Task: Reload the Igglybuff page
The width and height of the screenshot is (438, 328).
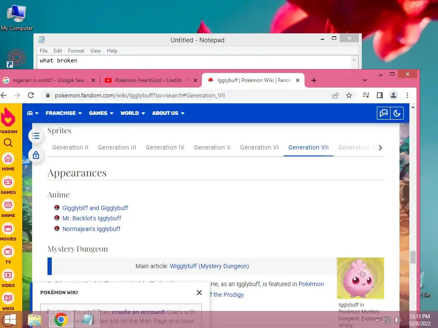Action: tap(31, 95)
